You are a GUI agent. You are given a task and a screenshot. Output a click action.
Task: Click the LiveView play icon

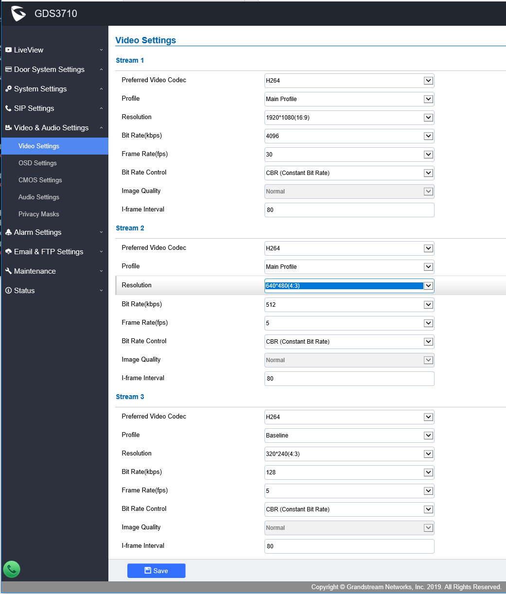(8, 50)
